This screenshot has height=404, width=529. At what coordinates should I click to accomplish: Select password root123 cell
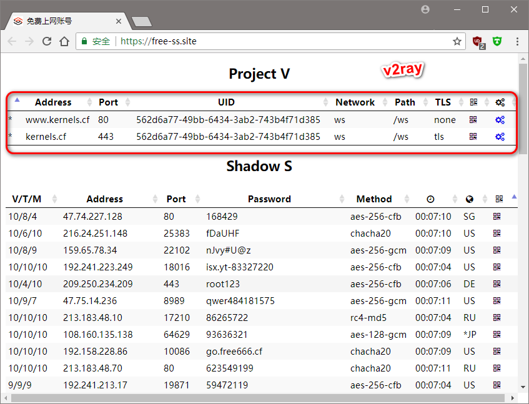click(x=223, y=284)
